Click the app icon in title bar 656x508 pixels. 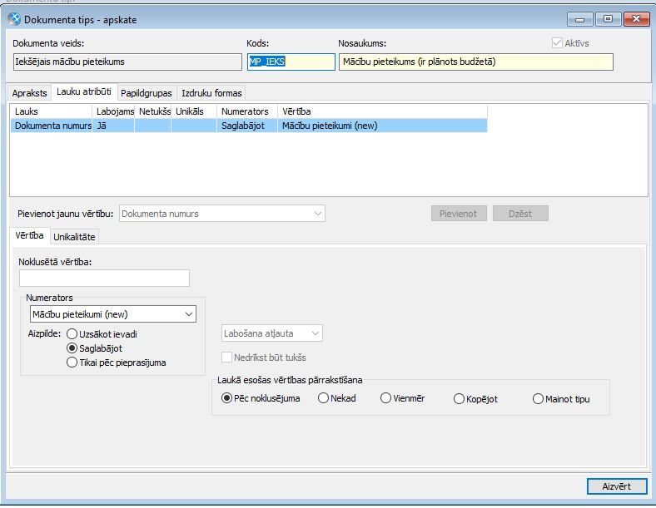tap(14, 19)
